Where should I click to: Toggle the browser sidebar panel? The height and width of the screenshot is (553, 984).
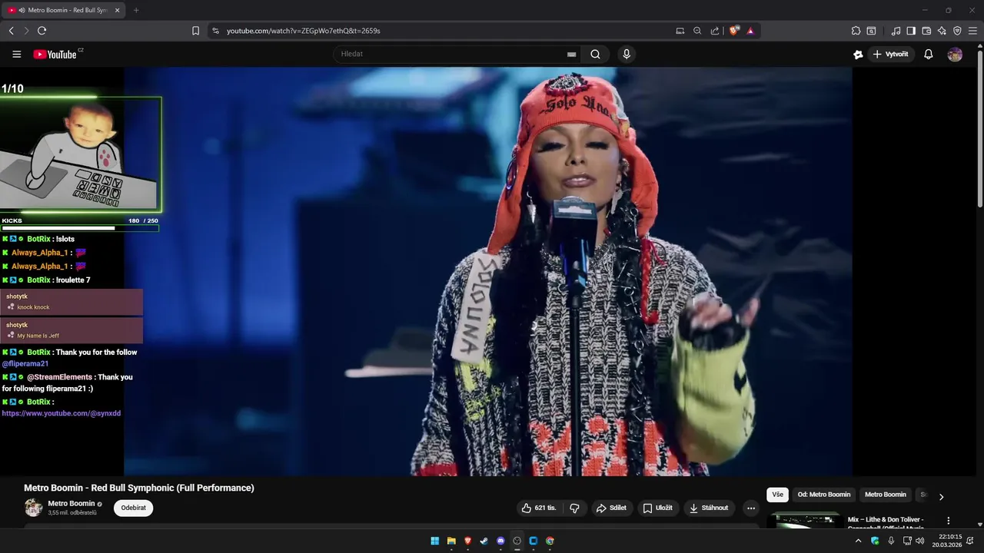[x=911, y=31]
